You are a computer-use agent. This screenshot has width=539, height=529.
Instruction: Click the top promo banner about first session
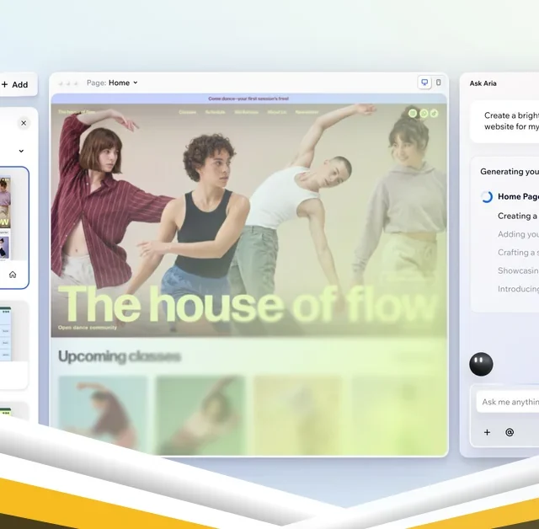click(x=248, y=99)
